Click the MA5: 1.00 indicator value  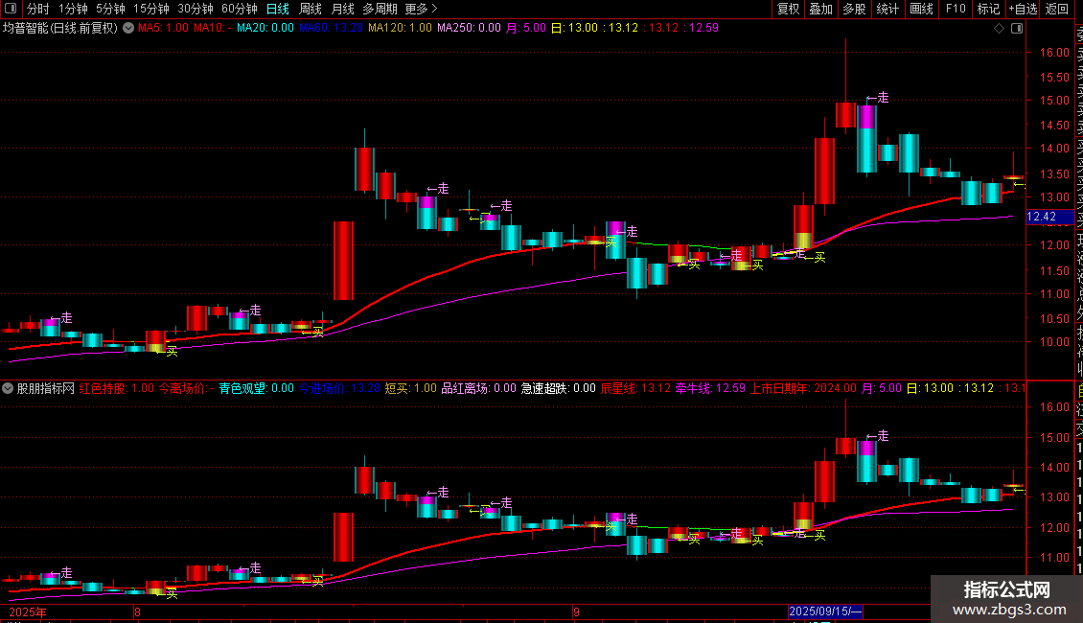(x=163, y=28)
